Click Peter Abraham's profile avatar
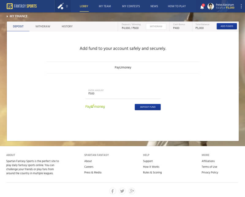 (210, 6)
